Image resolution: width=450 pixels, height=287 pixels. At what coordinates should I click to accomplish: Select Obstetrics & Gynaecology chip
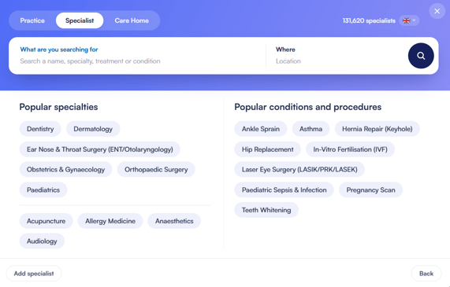click(65, 170)
